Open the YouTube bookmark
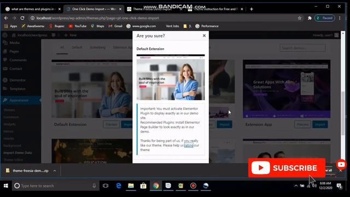This screenshot has width=350, height=197. (x=78, y=26)
